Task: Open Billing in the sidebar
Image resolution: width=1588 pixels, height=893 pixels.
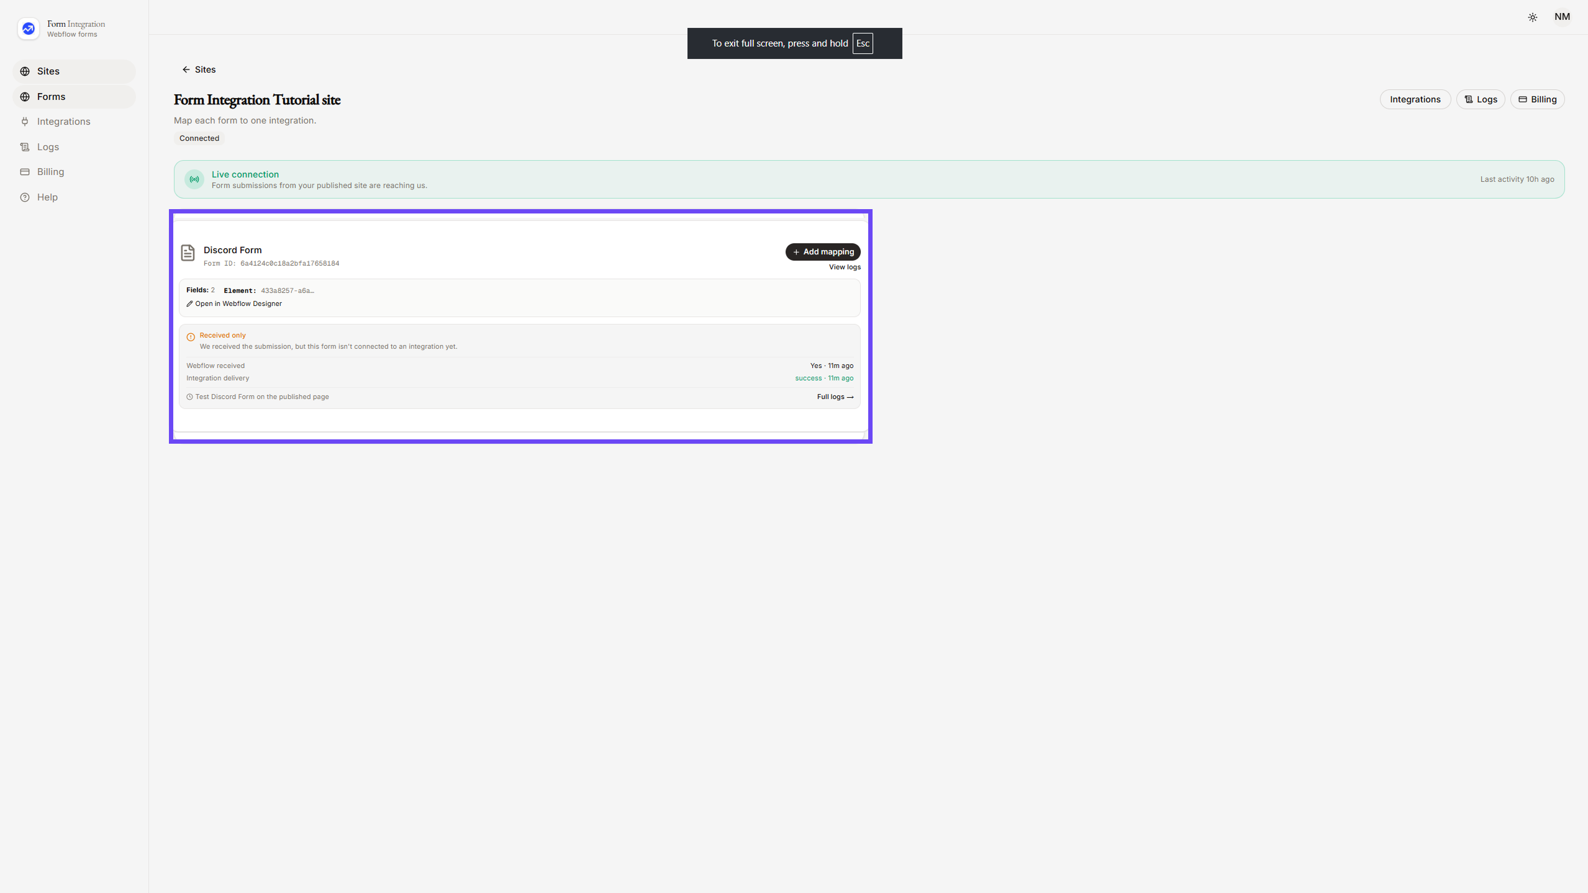Action: [x=74, y=172]
